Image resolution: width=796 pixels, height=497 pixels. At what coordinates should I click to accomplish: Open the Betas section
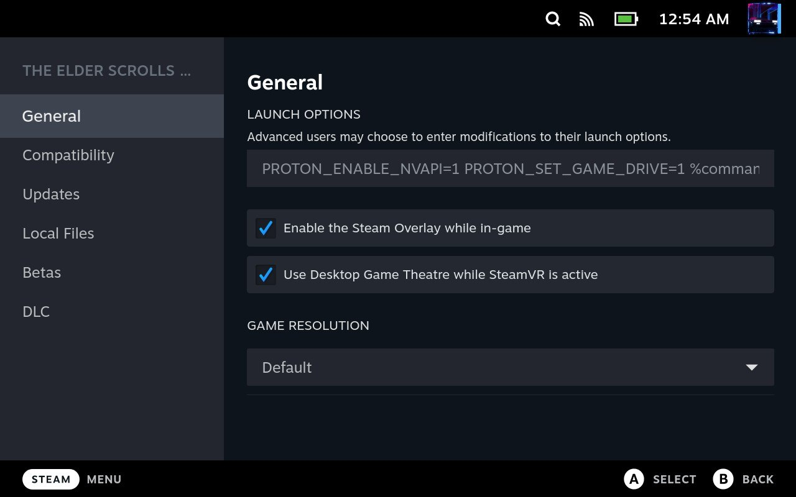tap(42, 273)
